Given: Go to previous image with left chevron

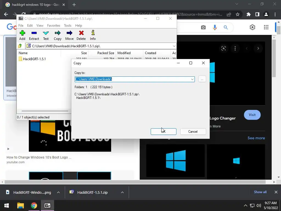Looking at the screenshot, I should 247,48.
